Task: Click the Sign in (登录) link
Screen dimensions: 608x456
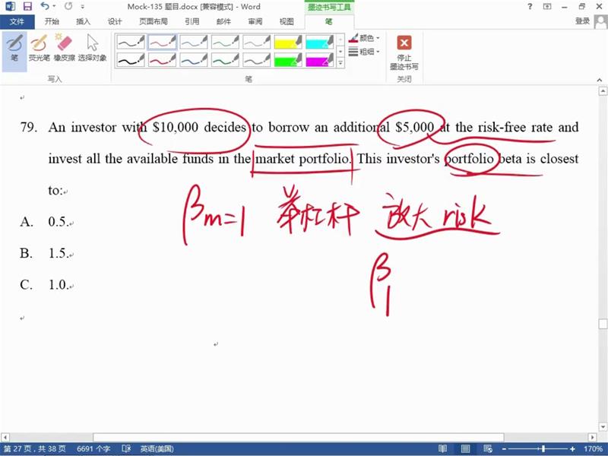Action: [582, 21]
